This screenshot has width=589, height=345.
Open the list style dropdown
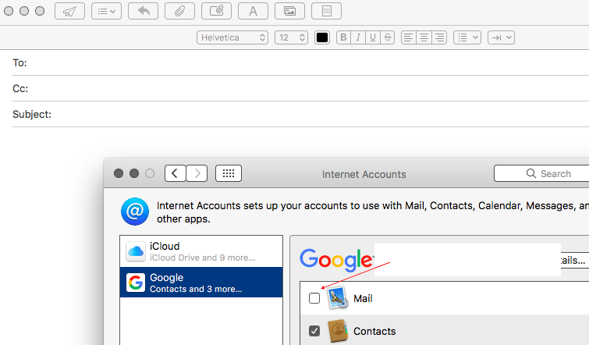pyautogui.click(x=467, y=37)
